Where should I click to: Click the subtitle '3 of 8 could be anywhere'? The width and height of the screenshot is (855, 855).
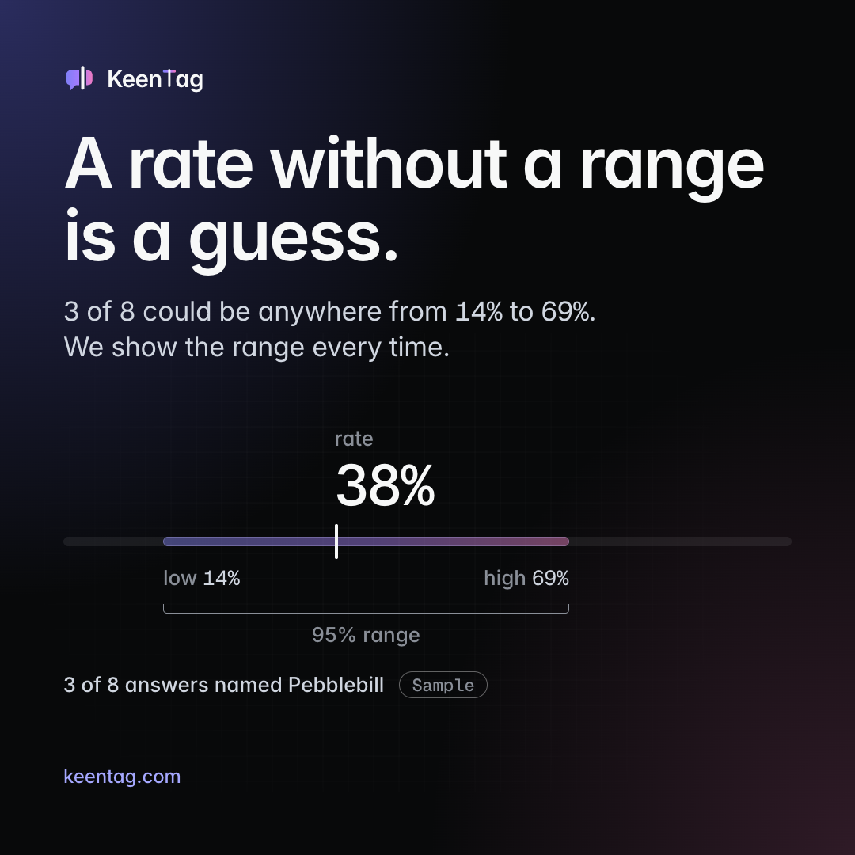click(x=329, y=311)
